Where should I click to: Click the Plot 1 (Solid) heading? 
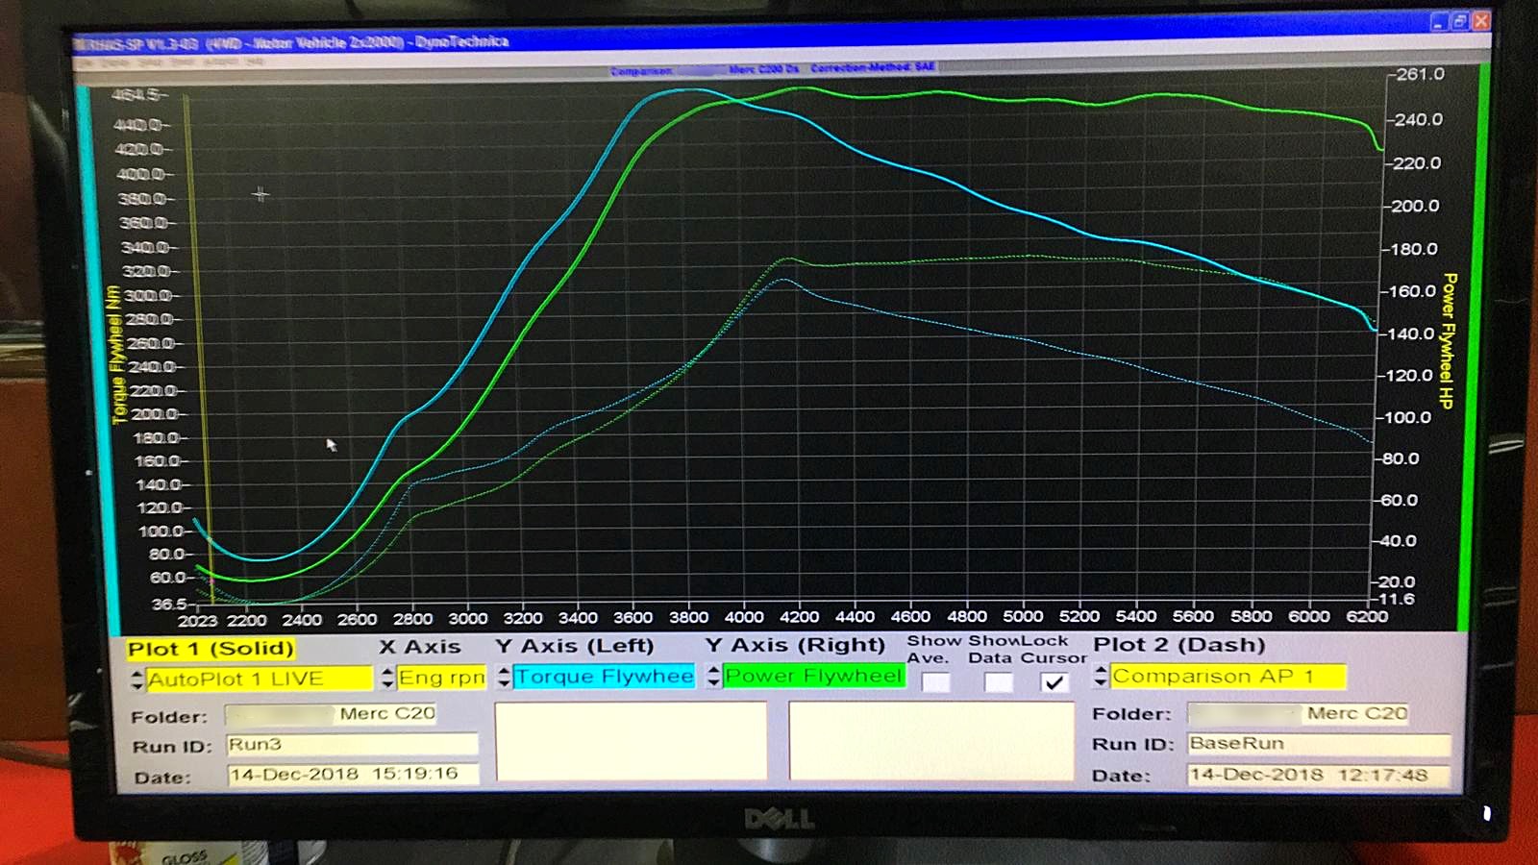pos(211,649)
